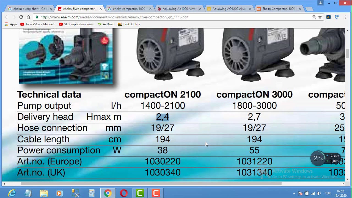Image resolution: width=352 pixels, height=198 pixels.
Task: Close the Aquawing Aq1000 tab
Action: pyautogui.click(x=200, y=9)
